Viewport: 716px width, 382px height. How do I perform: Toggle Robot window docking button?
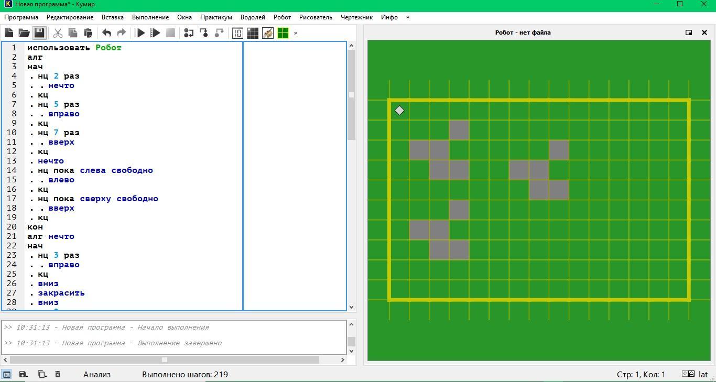689,32
